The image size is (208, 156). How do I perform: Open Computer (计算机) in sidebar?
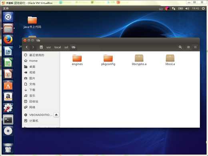(x=41, y=121)
